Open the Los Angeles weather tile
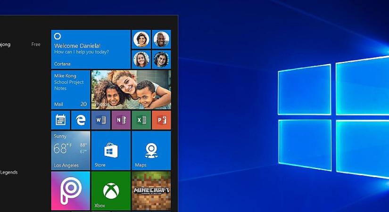 pos(71,150)
